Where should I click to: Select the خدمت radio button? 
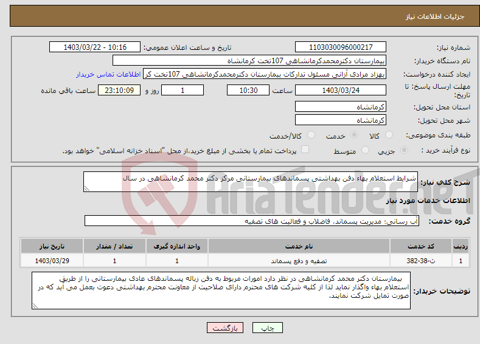point(354,135)
